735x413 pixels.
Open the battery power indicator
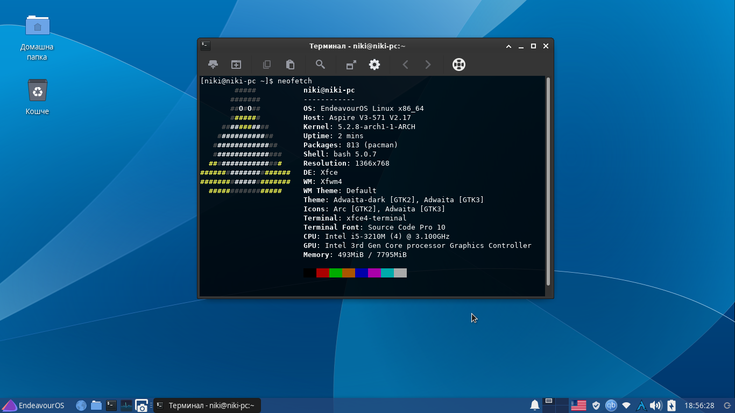(672, 405)
